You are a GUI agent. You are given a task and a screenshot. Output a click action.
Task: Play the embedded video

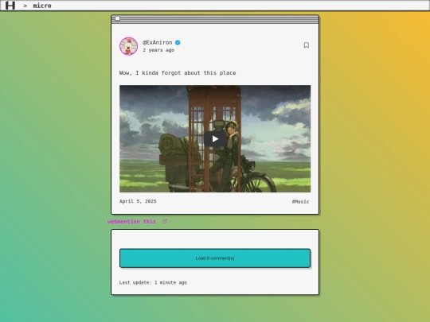(x=215, y=139)
